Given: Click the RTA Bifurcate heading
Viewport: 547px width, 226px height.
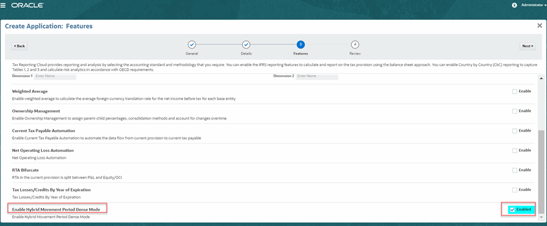Looking at the screenshot, I should [x=26, y=170].
